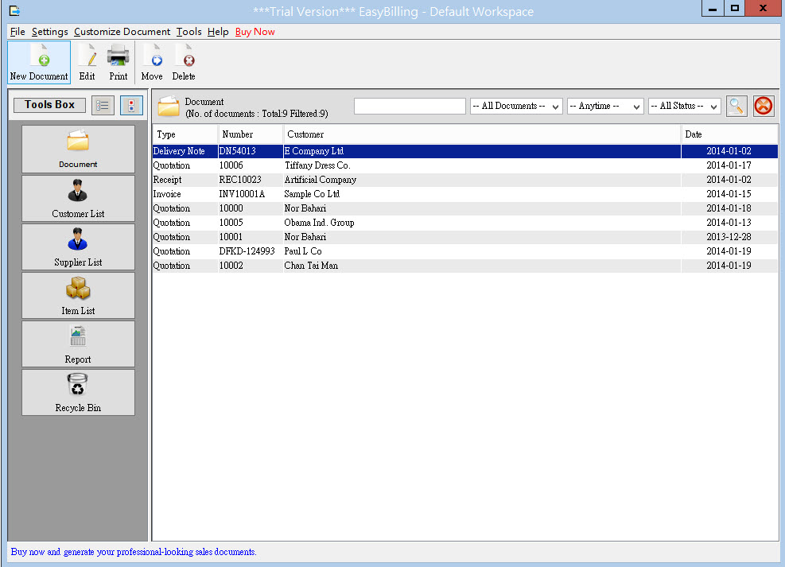Click the application icon in title bar

(x=14, y=10)
